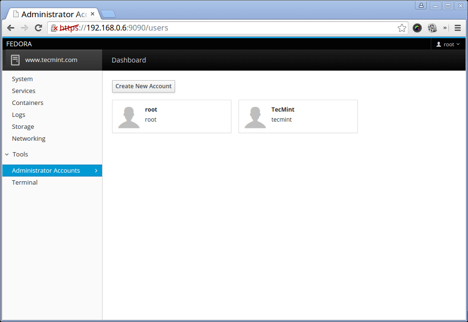Open the root user dropdown menu
The width and height of the screenshot is (468, 322).
[448, 44]
